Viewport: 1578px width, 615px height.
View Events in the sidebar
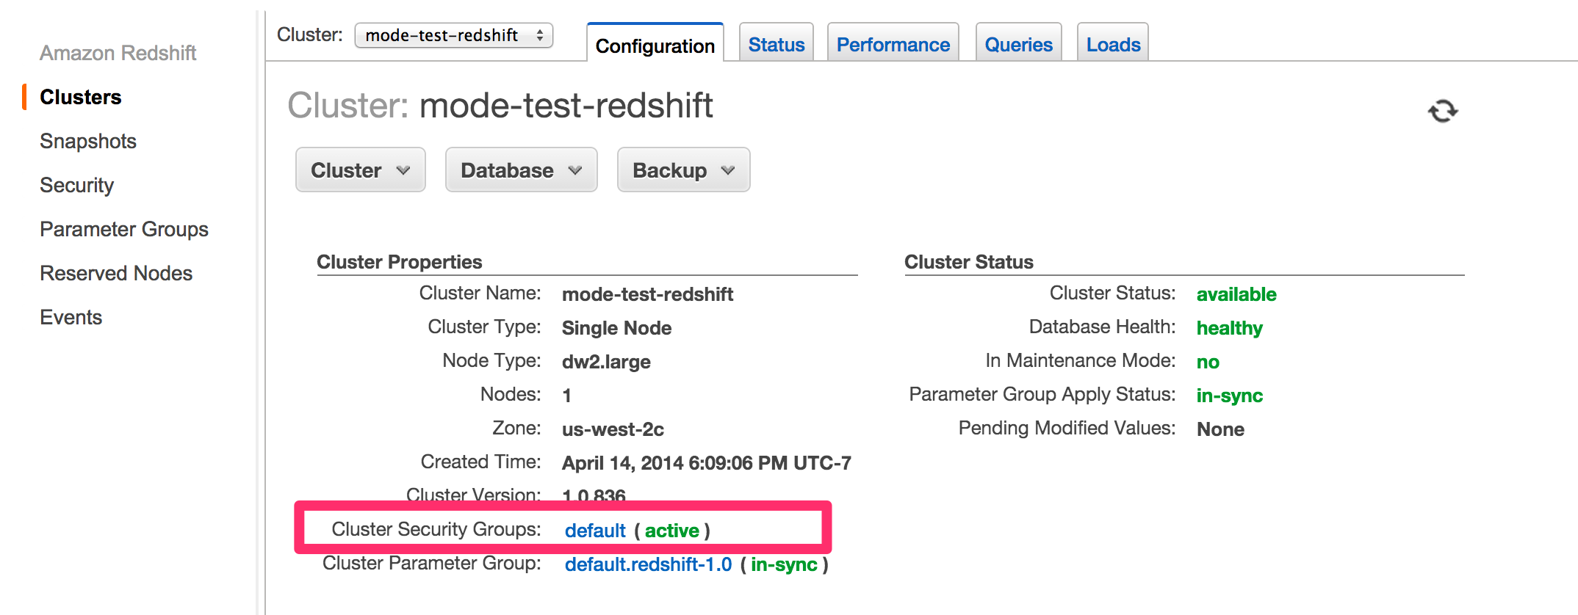pos(71,317)
